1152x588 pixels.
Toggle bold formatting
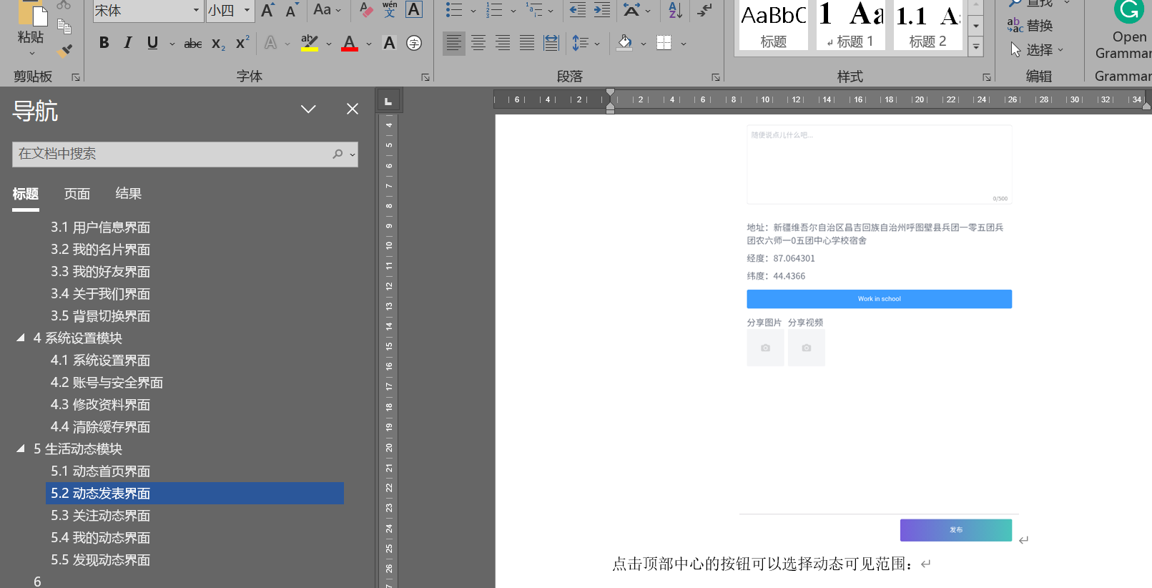pos(104,43)
